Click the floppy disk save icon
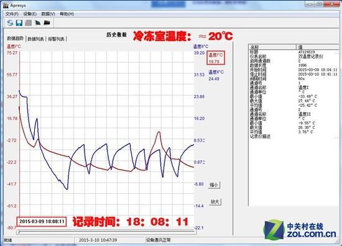Image resolution: width=342 pixels, height=246 pixels. coord(19,22)
